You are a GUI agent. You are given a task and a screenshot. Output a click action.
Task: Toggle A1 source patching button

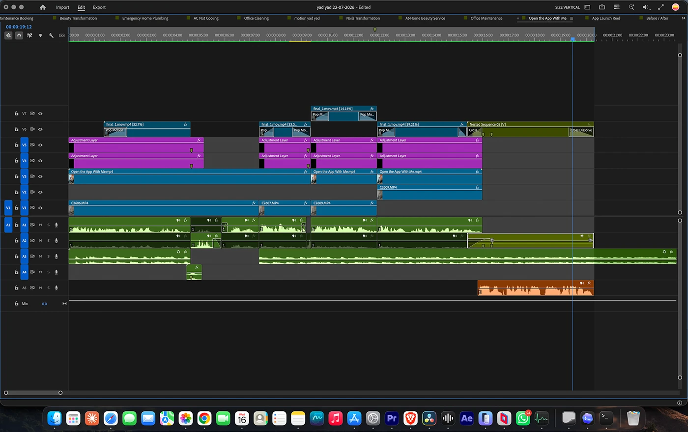(8, 225)
